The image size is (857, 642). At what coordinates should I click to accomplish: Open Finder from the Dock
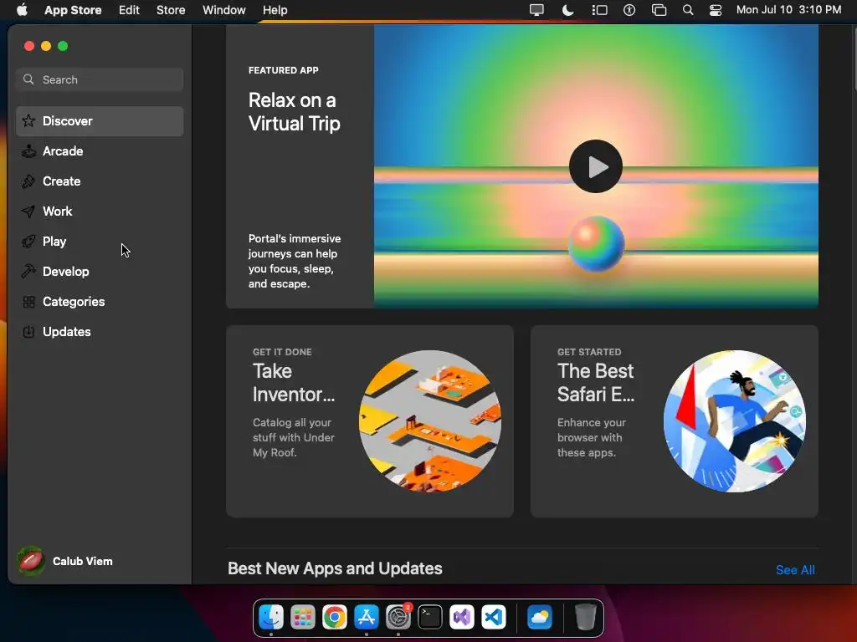click(271, 617)
